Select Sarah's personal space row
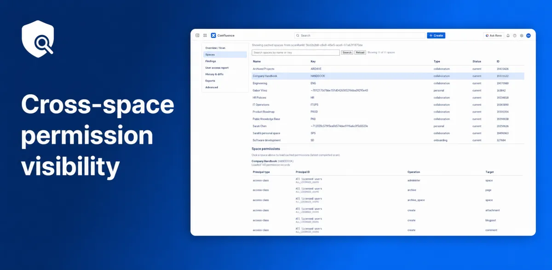This screenshot has width=552, height=270. click(x=388, y=133)
